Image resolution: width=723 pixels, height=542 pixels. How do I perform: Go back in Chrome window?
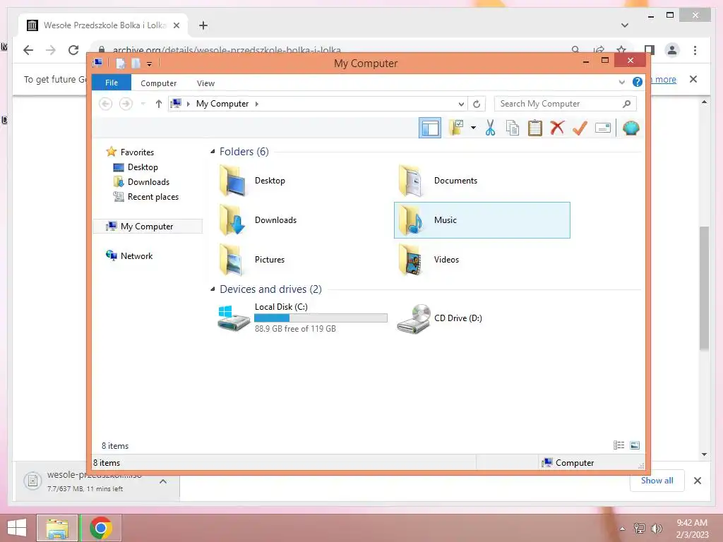click(x=28, y=50)
